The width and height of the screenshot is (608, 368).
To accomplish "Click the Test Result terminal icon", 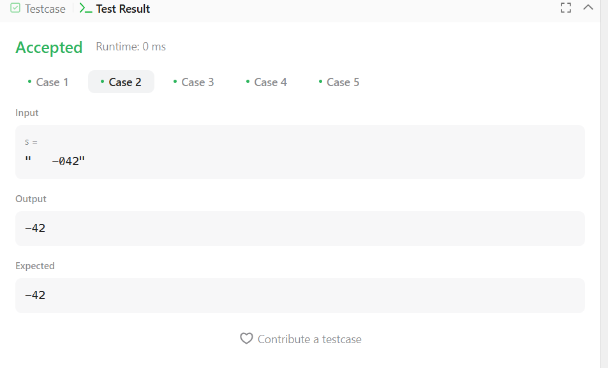I will (x=85, y=8).
